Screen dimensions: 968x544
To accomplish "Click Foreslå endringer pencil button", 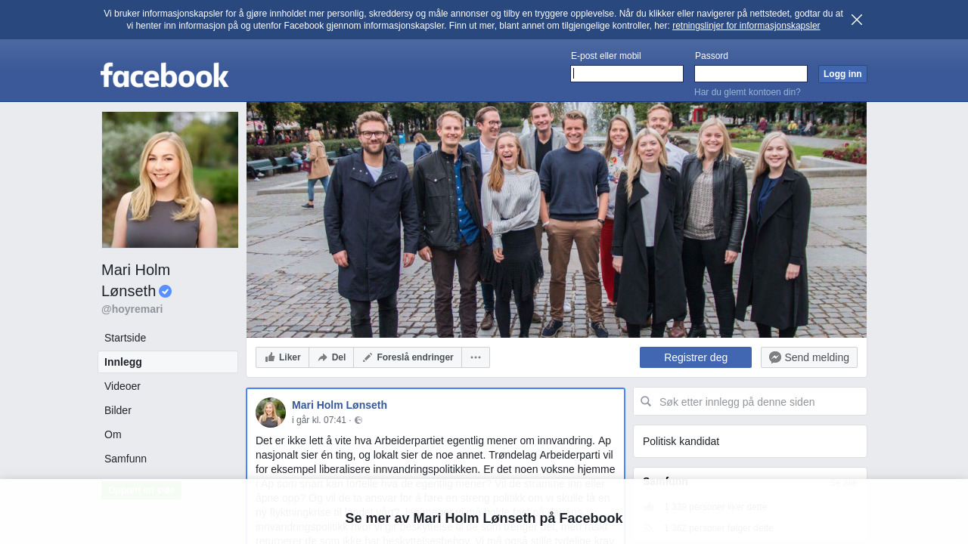I will click(408, 357).
